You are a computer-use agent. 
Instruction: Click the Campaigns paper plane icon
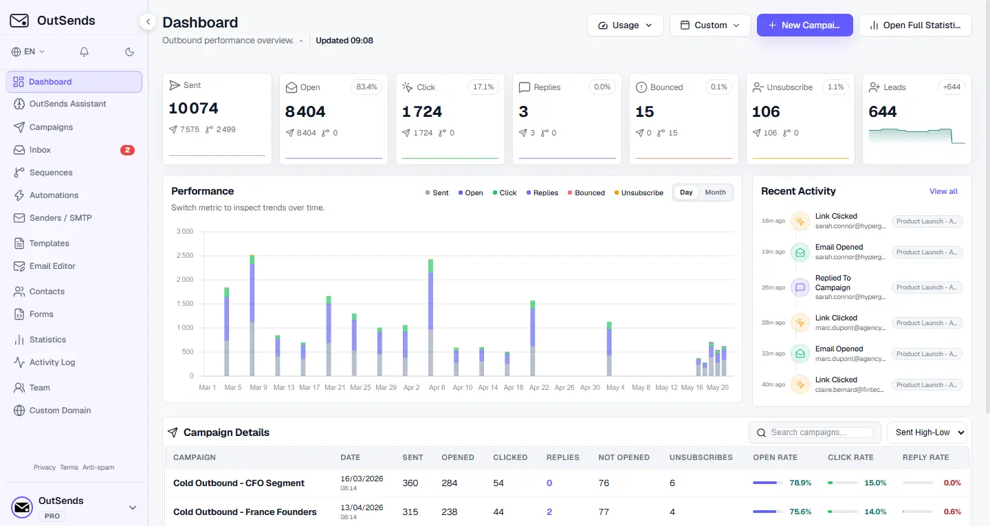click(x=19, y=127)
